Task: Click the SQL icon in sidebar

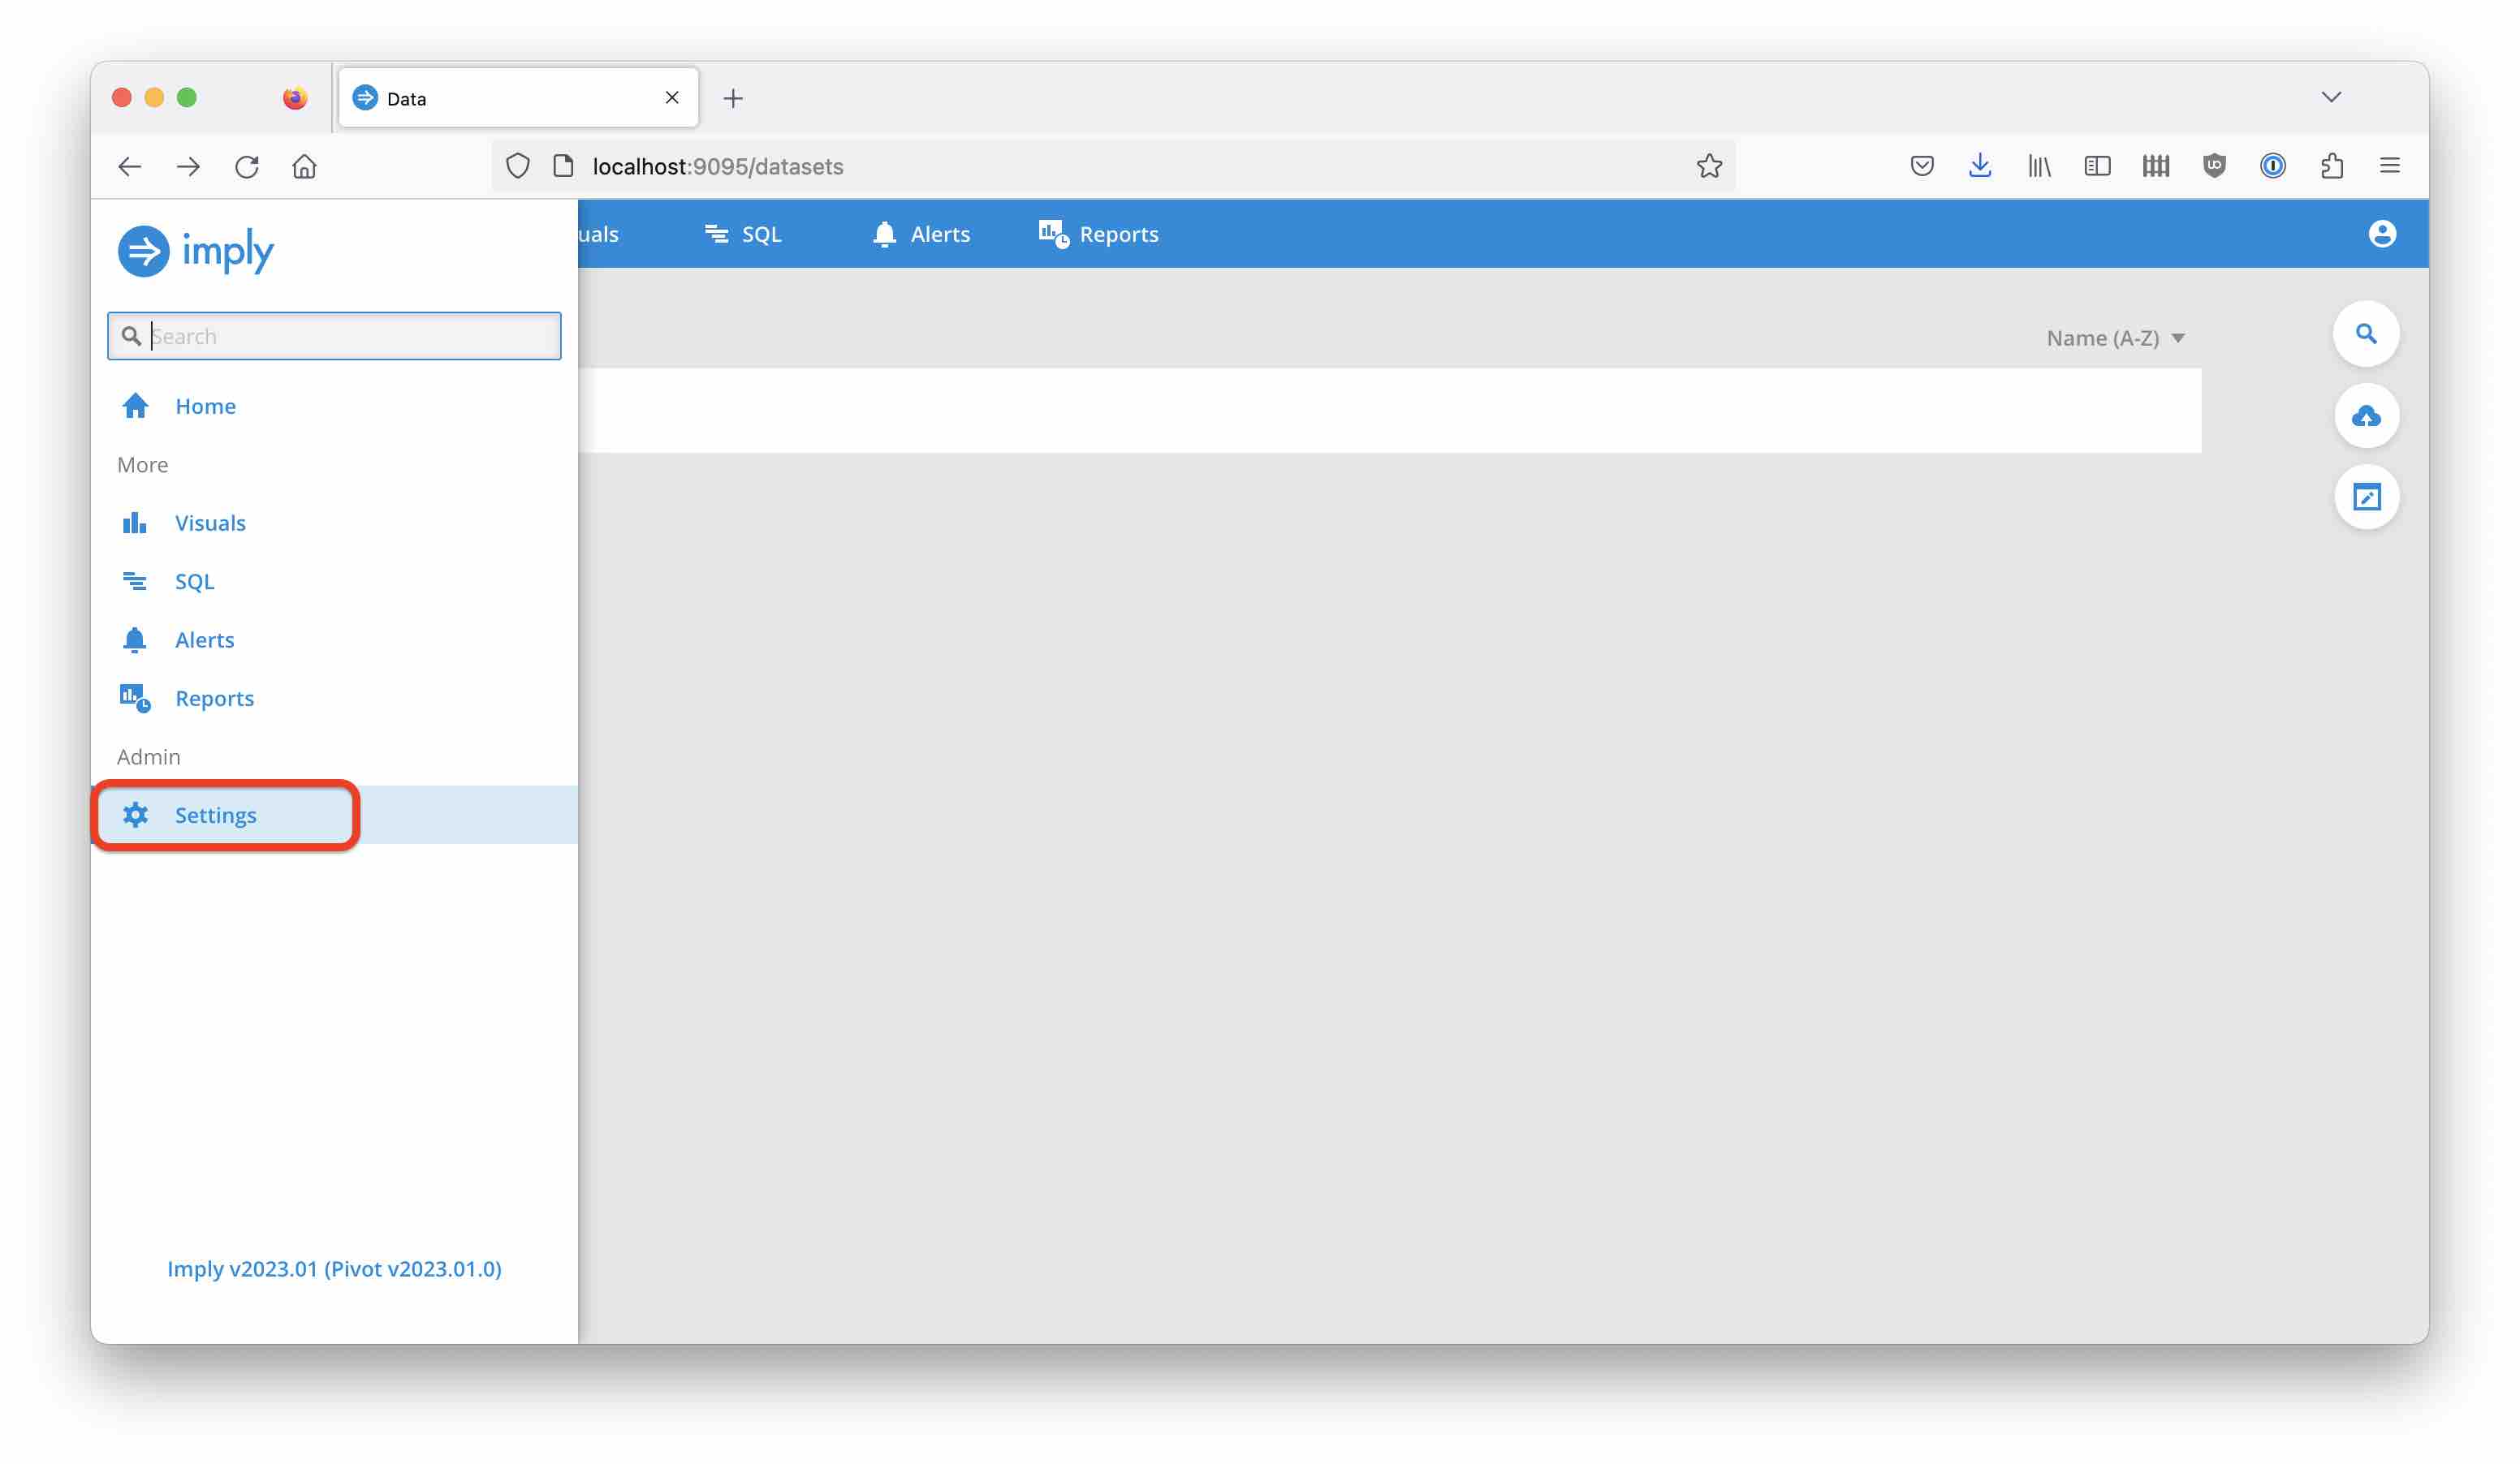Action: click(x=136, y=580)
